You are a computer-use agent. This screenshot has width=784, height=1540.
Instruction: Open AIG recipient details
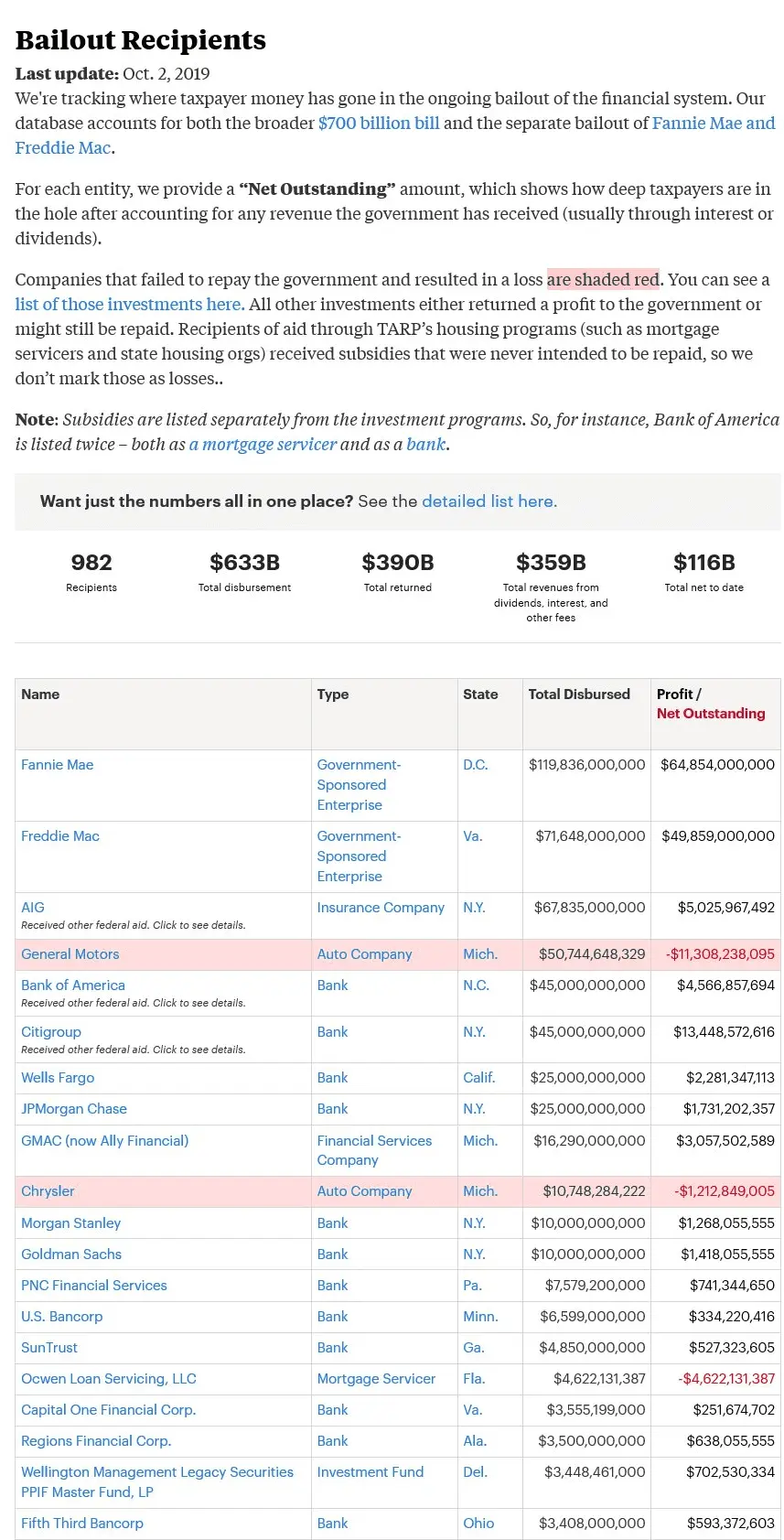(x=33, y=907)
